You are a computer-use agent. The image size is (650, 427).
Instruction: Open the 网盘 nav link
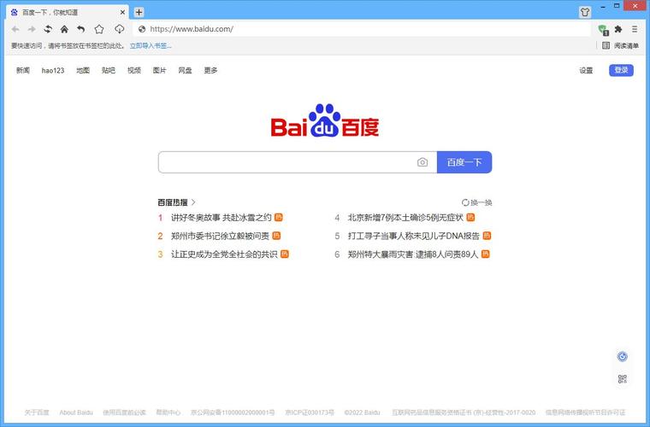(185, 70)
